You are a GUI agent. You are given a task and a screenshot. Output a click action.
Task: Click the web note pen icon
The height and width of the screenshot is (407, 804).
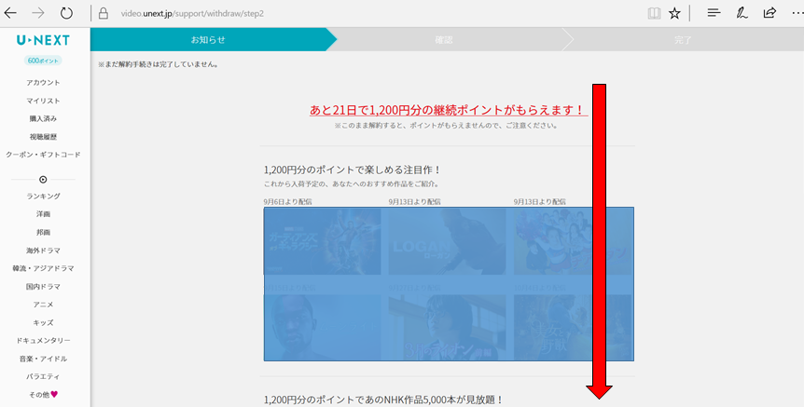742,13
